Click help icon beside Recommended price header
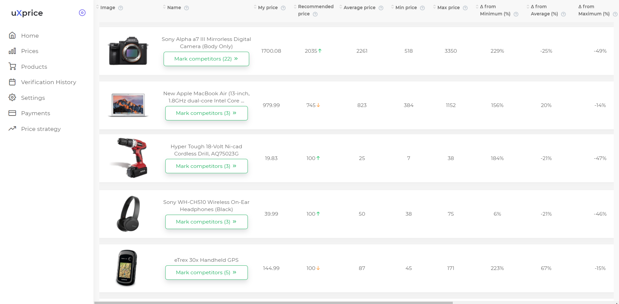This screenshot has width=619, height=304. 315,14
